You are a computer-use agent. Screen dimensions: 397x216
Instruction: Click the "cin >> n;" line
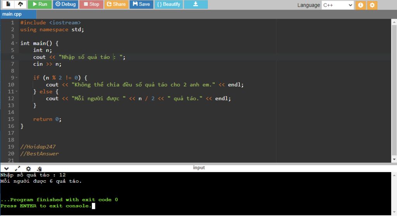[47, 64]
